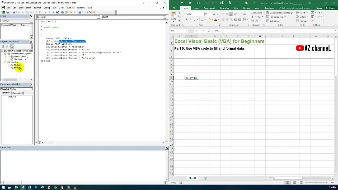Click the Cut scissors icon in Excel
This screenshot has width=338, height=190.
click(179, 13)
